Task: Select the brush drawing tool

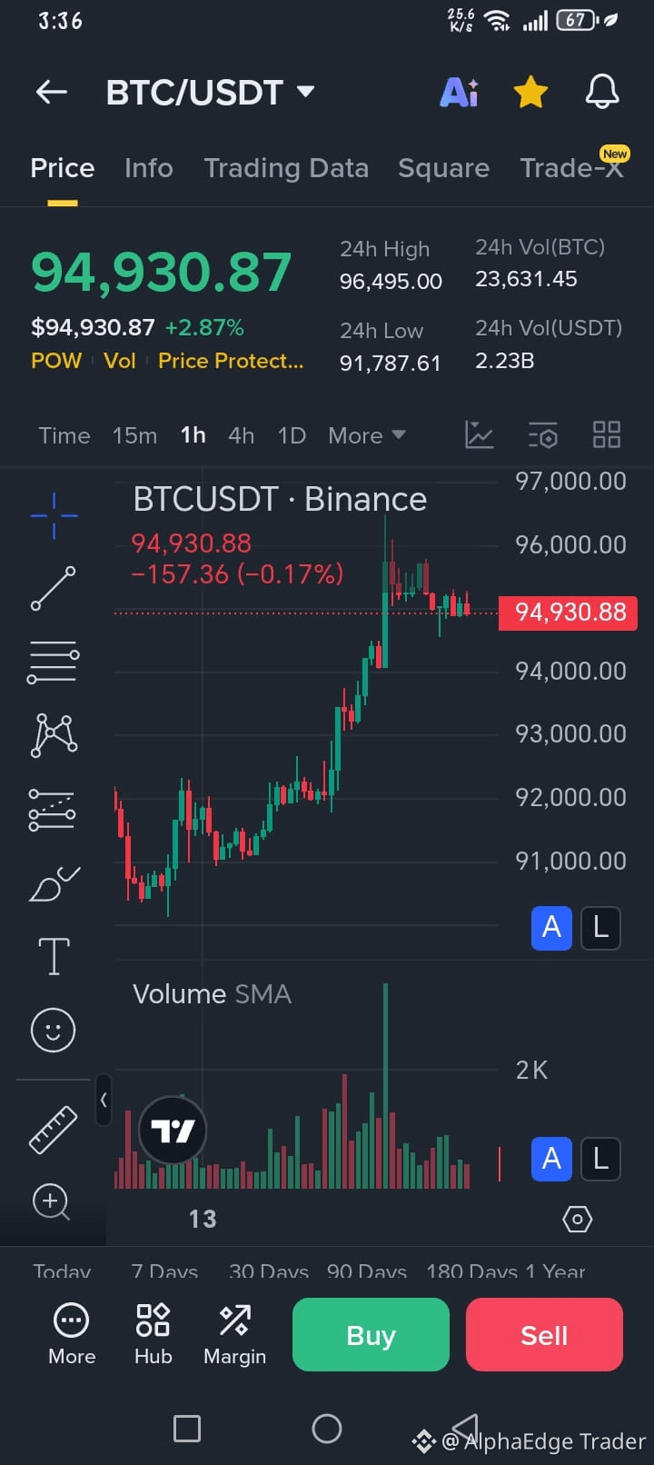Action: pos(54,883)
